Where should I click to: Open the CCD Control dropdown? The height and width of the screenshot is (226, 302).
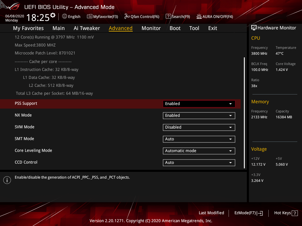(x=199, y=162)
